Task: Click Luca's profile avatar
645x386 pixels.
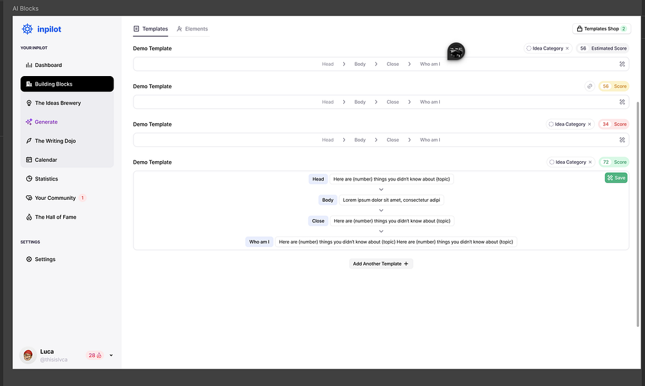Action: pos(28,355)
